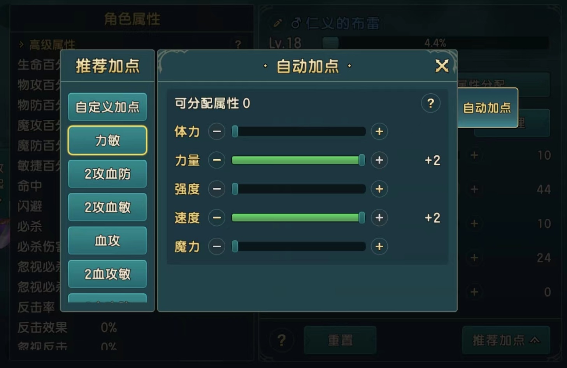
Task: Select the 2血攻敏 preset
Action: pyautogui.click(x=107, y=274)
